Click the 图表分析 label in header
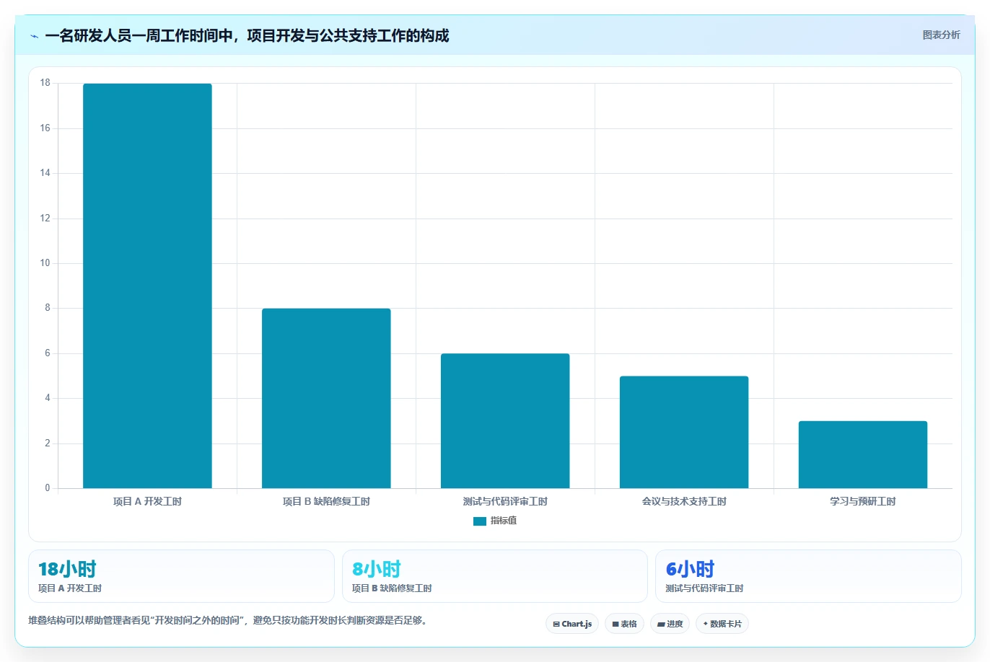 (941, 35)
